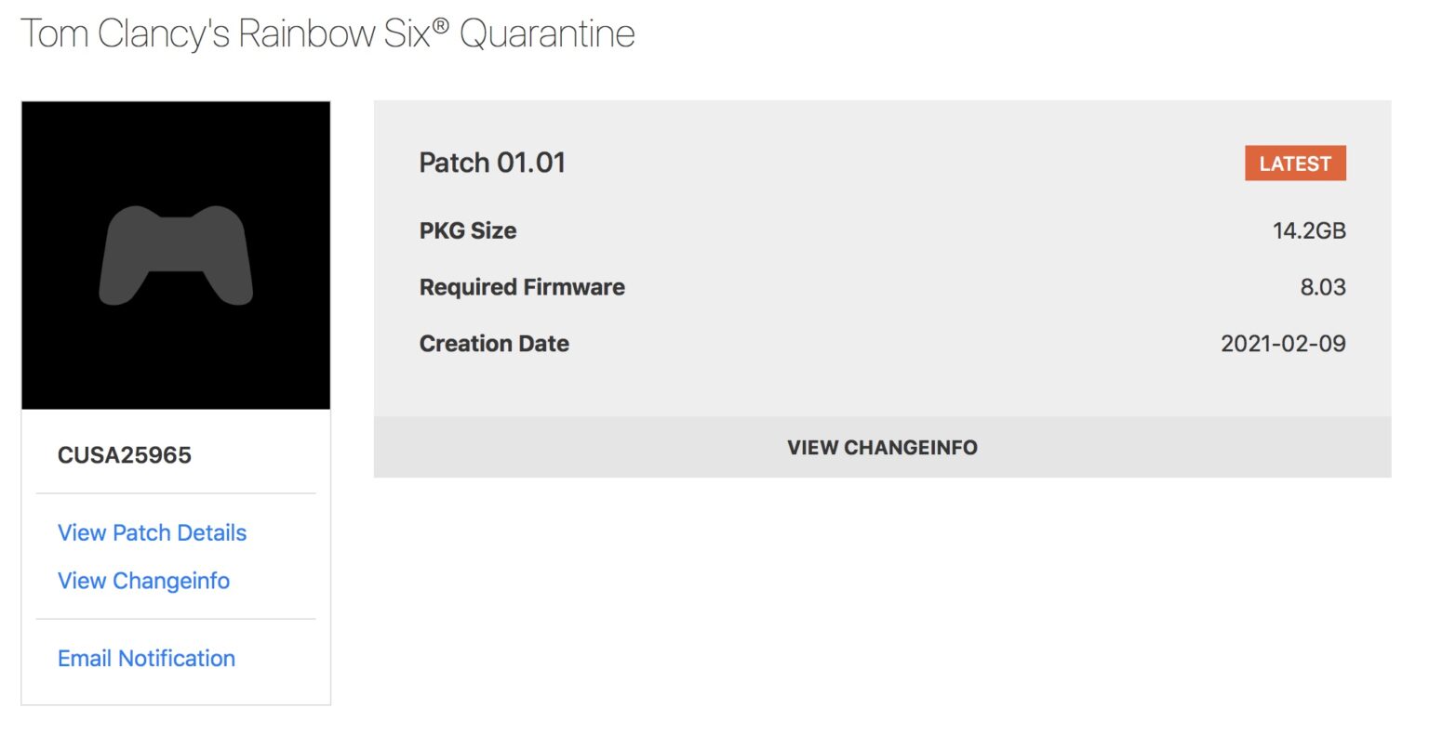Select the CUSA25965 title ID text

125,455
